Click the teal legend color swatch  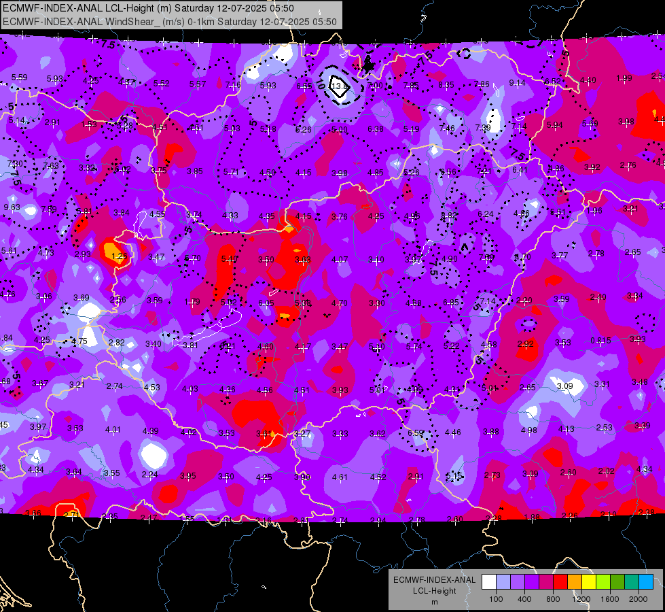coord(632,582)
